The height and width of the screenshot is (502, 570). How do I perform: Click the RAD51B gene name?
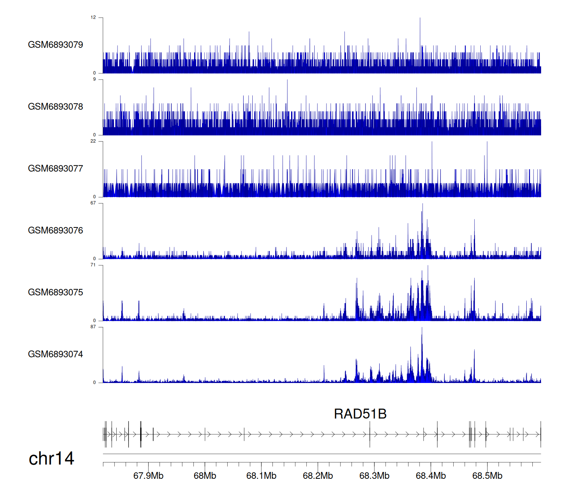click(x=360, y=414)
